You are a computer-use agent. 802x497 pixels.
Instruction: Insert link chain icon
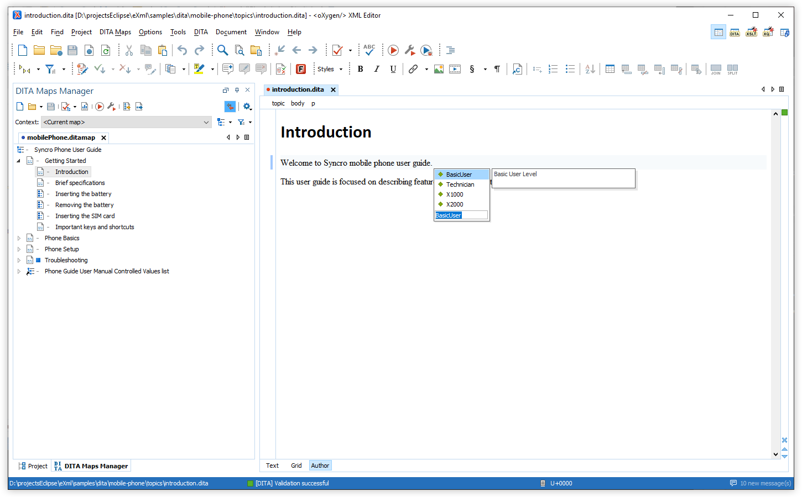pos(413,69)
